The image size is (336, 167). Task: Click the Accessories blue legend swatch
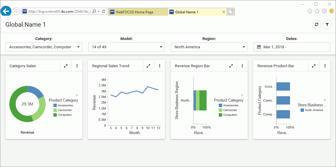point(55,105)
